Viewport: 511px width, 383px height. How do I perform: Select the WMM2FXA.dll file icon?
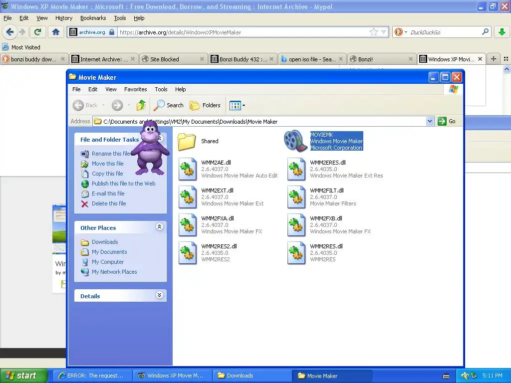pyautogui.click(x=188, y=225)
